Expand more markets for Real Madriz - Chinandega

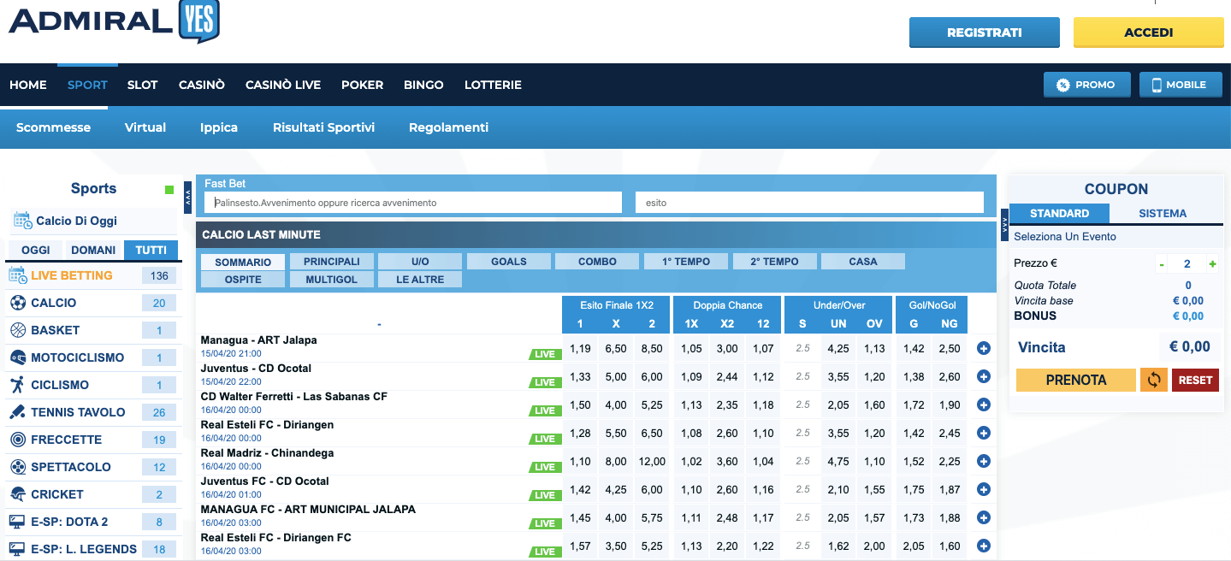(983, 461)
